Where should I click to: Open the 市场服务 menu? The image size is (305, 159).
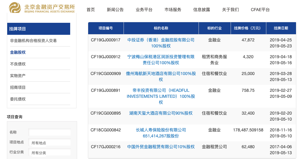point(173,10)
